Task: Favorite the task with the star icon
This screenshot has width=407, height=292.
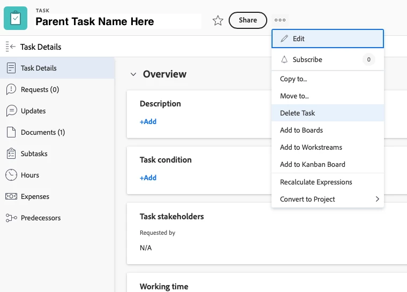Action: point(218,20)
